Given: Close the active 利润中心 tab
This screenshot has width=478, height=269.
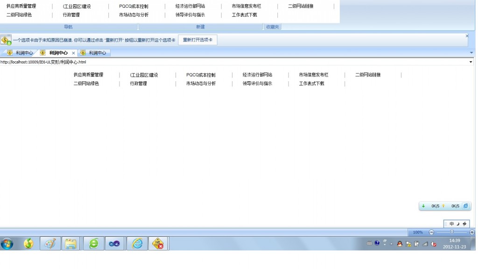Looking at the screenshot, I should pos(73,53).
